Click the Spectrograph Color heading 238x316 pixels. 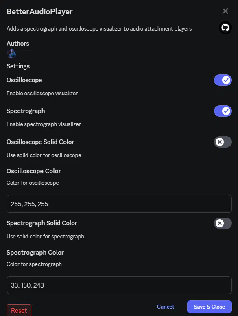point(35,253)
